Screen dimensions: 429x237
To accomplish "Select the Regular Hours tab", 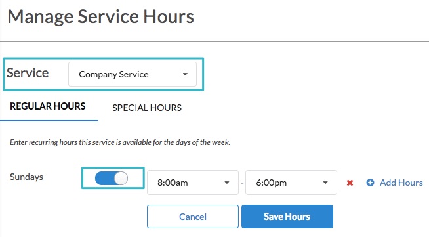I will pos(48,106).
